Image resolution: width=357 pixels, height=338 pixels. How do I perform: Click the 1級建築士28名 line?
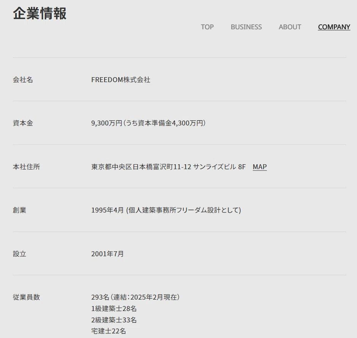pyautogui.click(x=114, y=309)
